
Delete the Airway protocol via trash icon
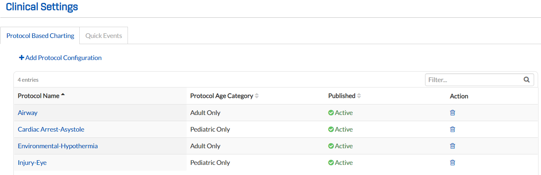[453, 113]
